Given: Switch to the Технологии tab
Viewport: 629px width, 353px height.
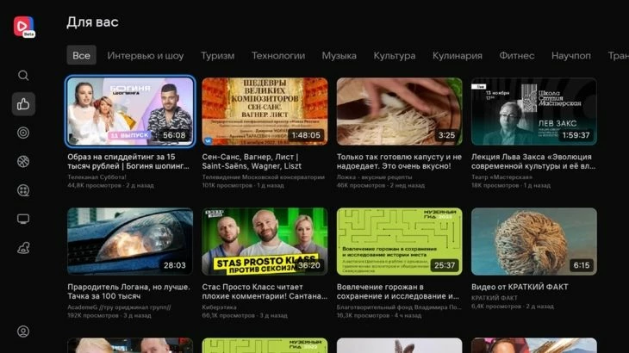Looking at the screenshot, I should 278,56.
